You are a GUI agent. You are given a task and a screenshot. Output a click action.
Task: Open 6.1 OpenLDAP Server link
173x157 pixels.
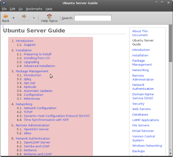pos(37,142)
